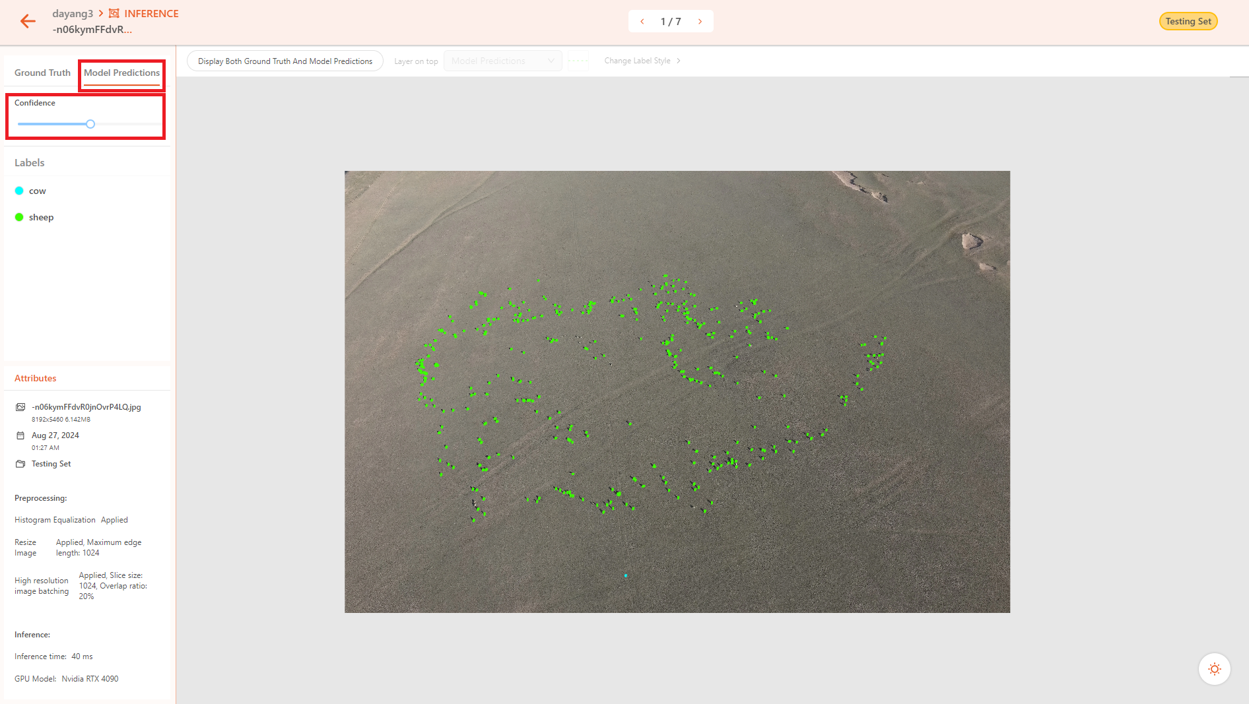Screen dimensions: 1249x704
Task: Click the Testing Set attribute text
Action: coord(51,464)
